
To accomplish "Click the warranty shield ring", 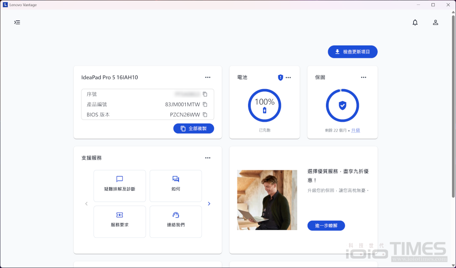I will pyautogui.click(x=342, y=105).
